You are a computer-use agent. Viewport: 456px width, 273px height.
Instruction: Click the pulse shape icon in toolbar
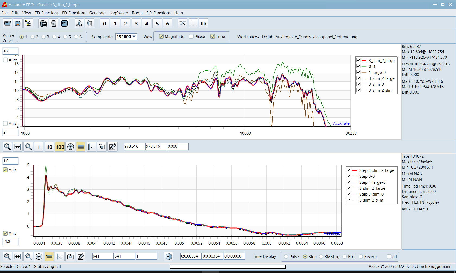click(193, 24)
